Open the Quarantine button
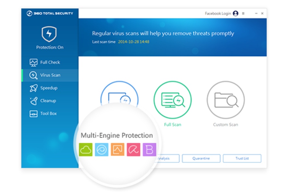Screen dimensions: 288x194 201,158
